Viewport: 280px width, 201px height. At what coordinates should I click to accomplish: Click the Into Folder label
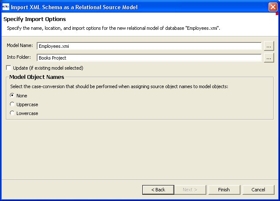pos(19,57)
